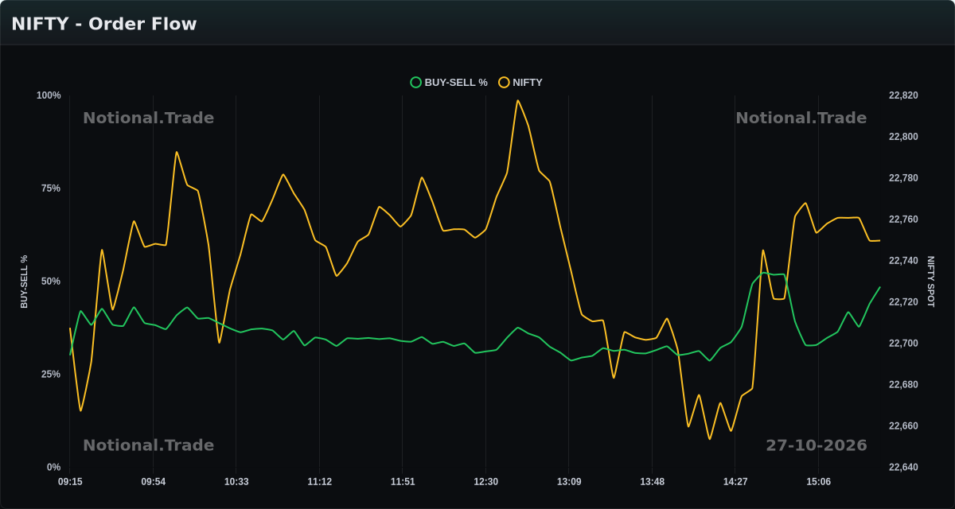
Task: Select the 75% axis tick label
Action: [51, 188]
